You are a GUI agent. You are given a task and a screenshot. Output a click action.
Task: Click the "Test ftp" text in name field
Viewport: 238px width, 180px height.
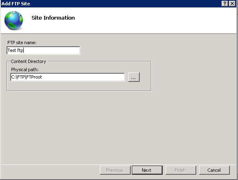click(16, 50)
